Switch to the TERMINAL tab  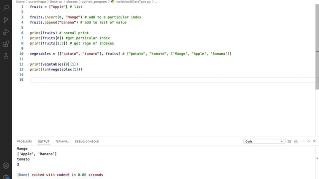62,141
